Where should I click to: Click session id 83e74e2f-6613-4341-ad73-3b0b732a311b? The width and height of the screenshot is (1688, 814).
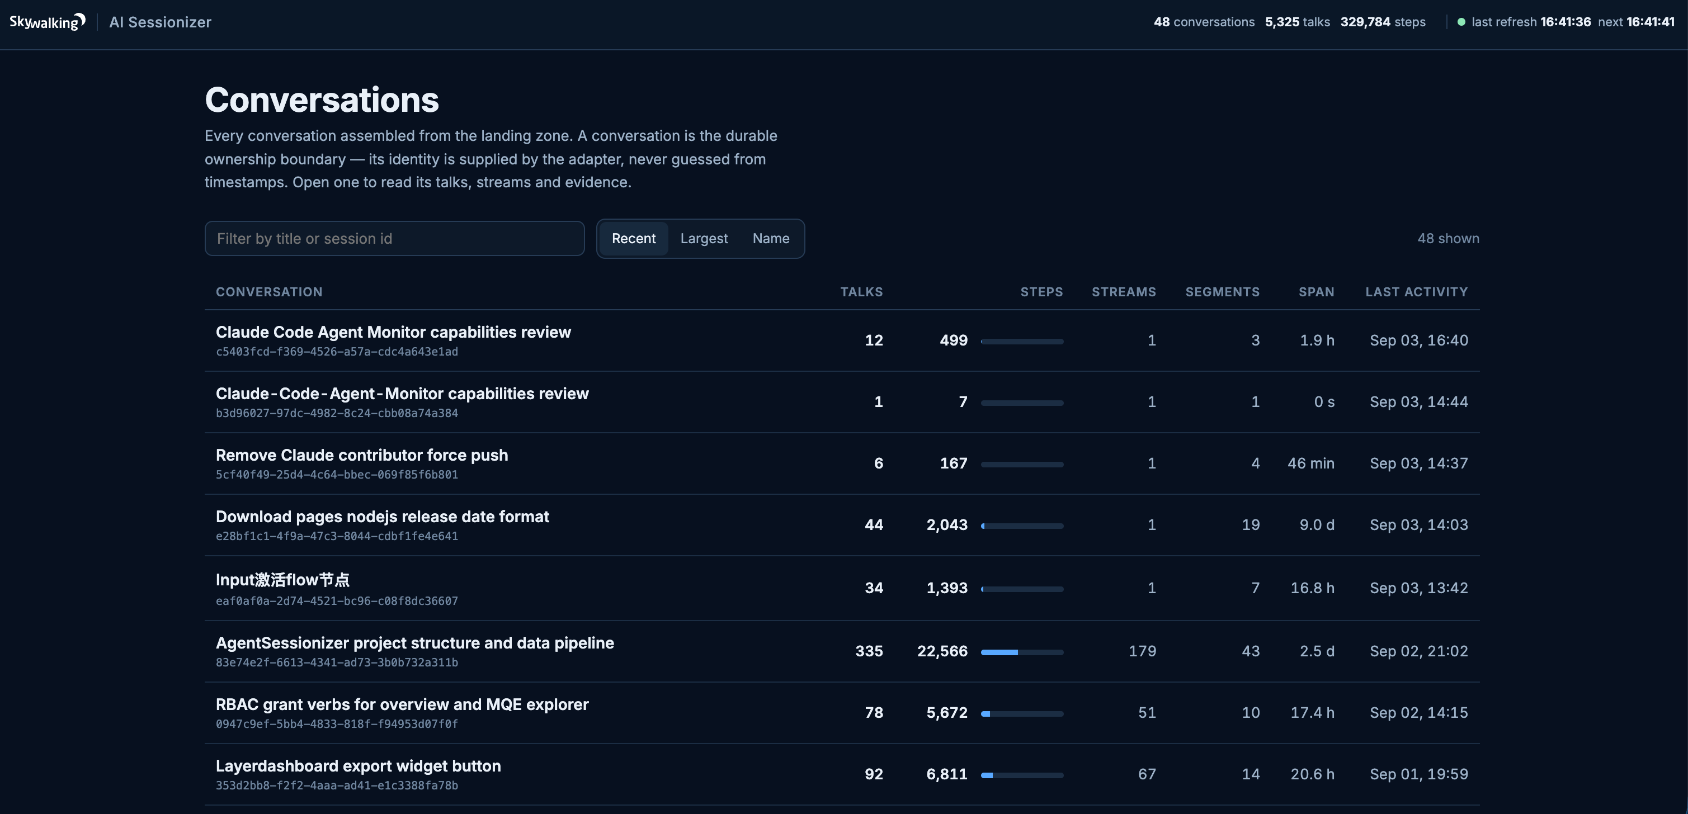pyautogui.click(x=337, y=662)
